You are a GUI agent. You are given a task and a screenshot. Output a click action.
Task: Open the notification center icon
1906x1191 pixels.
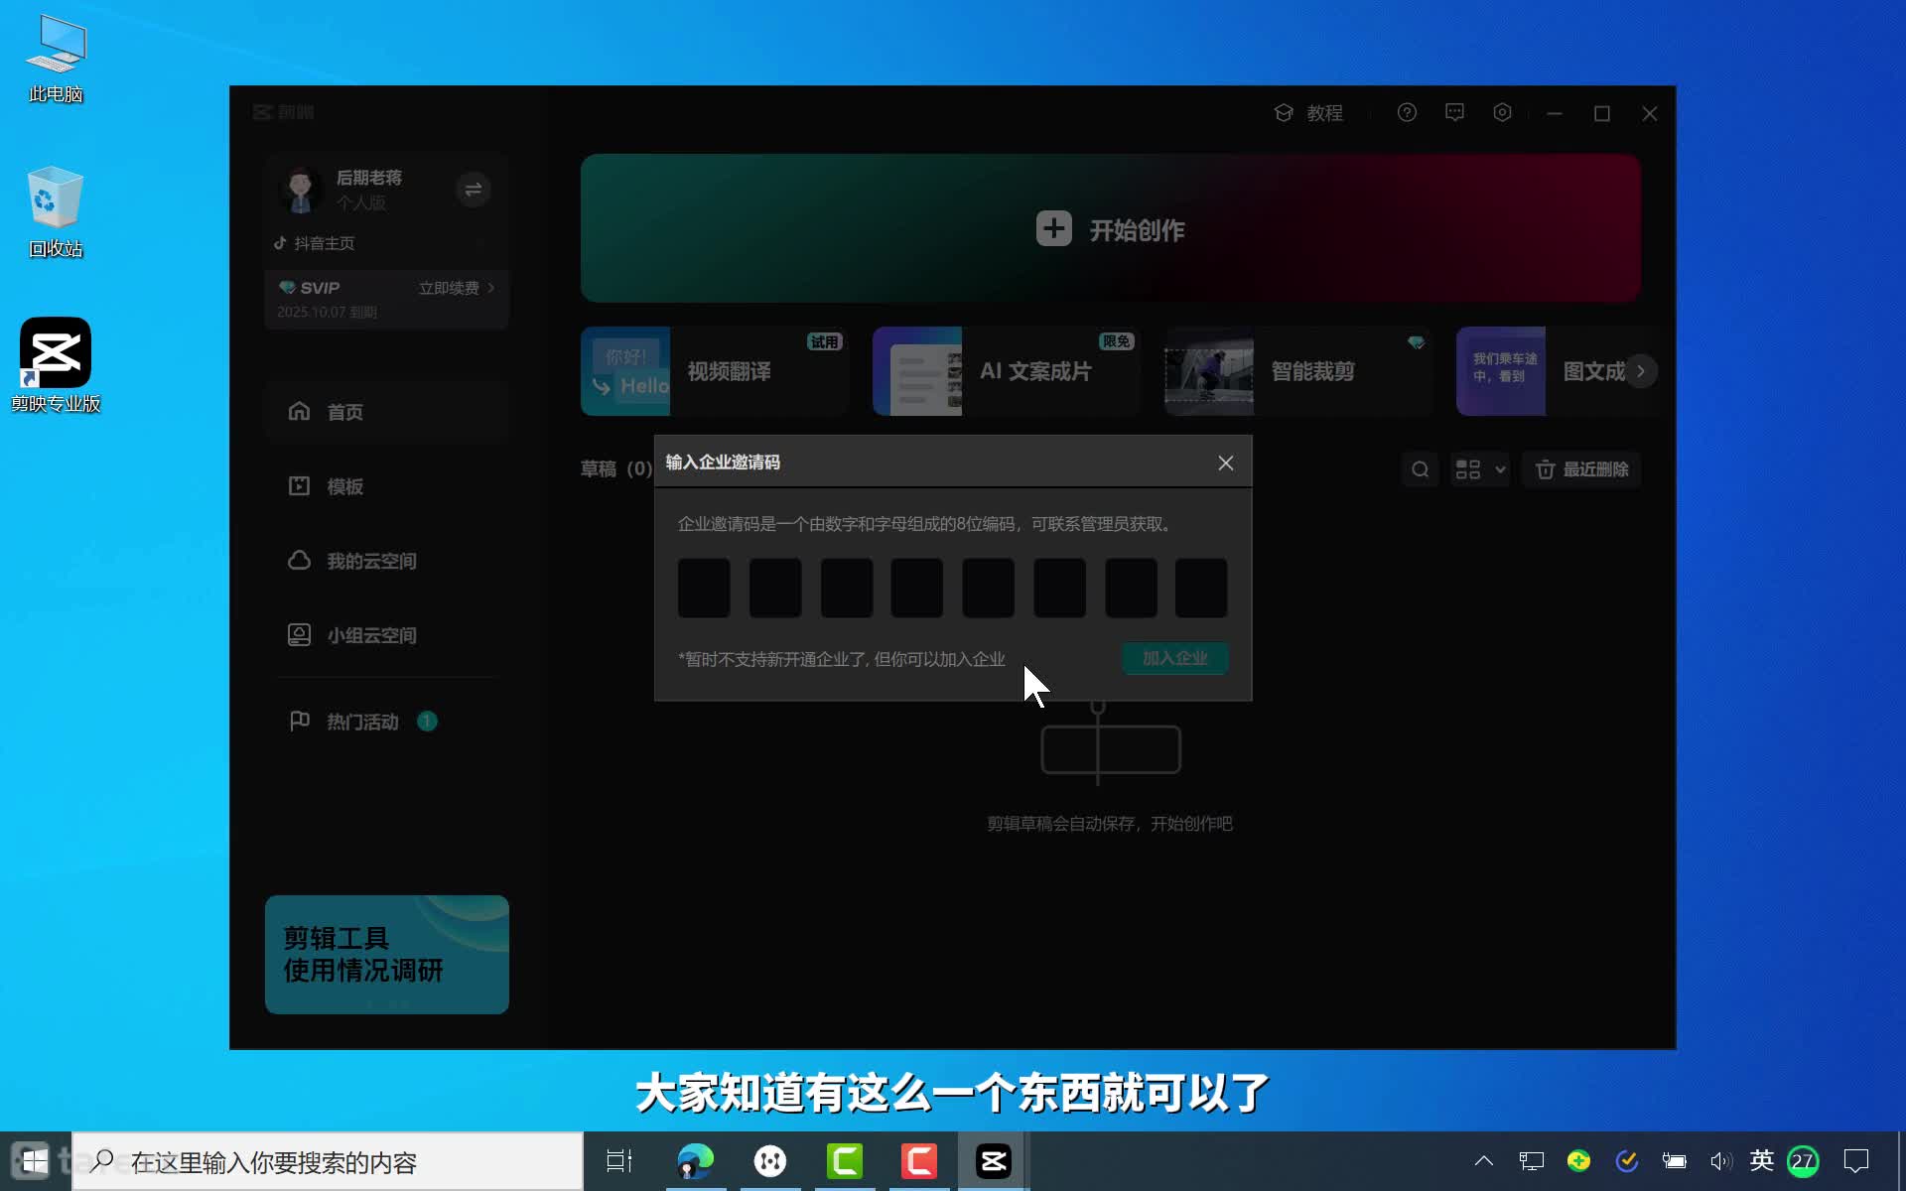1856,1161
